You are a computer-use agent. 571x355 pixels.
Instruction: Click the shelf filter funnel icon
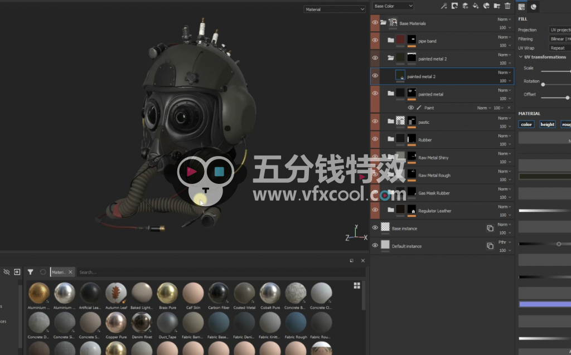pyautogui.click(x=30, y=272)
